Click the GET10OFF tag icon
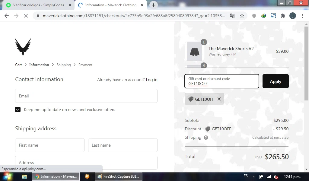 click(x=191, y=99)
